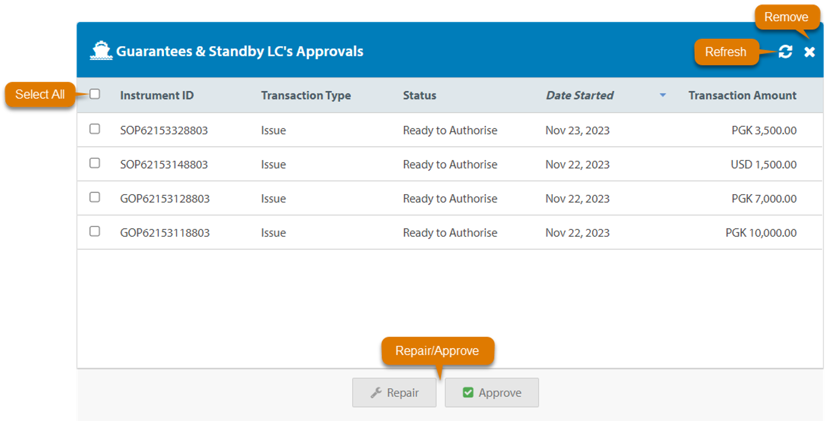Click the Remove (X) icon
The width and height of the screenshot is (829, 421).
coord(810,52)
